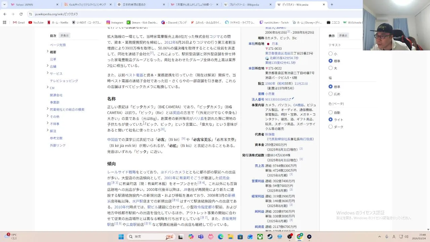Open the Discord bookmark

pyautogui.click(x=174, y=23)
